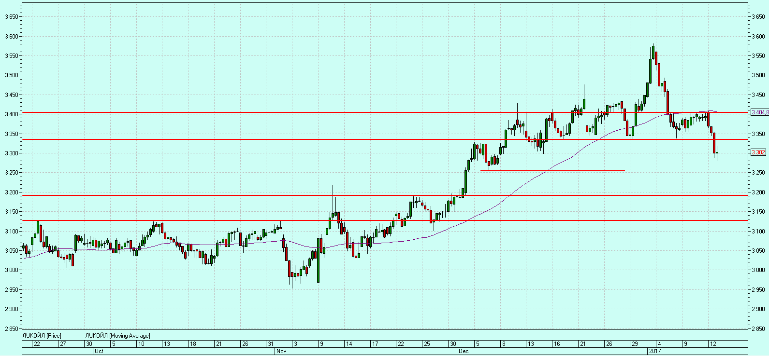Click 3 150 on the right price axis
Viewport: 769px width, 356px height.
tap(758, 212)
